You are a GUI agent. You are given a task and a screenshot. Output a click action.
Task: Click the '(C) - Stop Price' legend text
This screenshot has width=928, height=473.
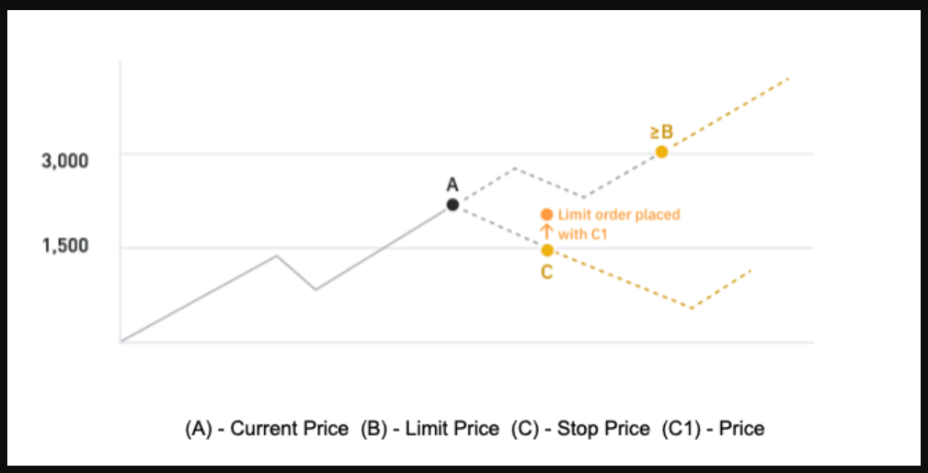580,429
